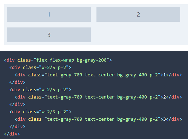Click bg-gray-200 text in the first code line
The height and width of the screenshot is (139, 188).
[x=92, y=60]
